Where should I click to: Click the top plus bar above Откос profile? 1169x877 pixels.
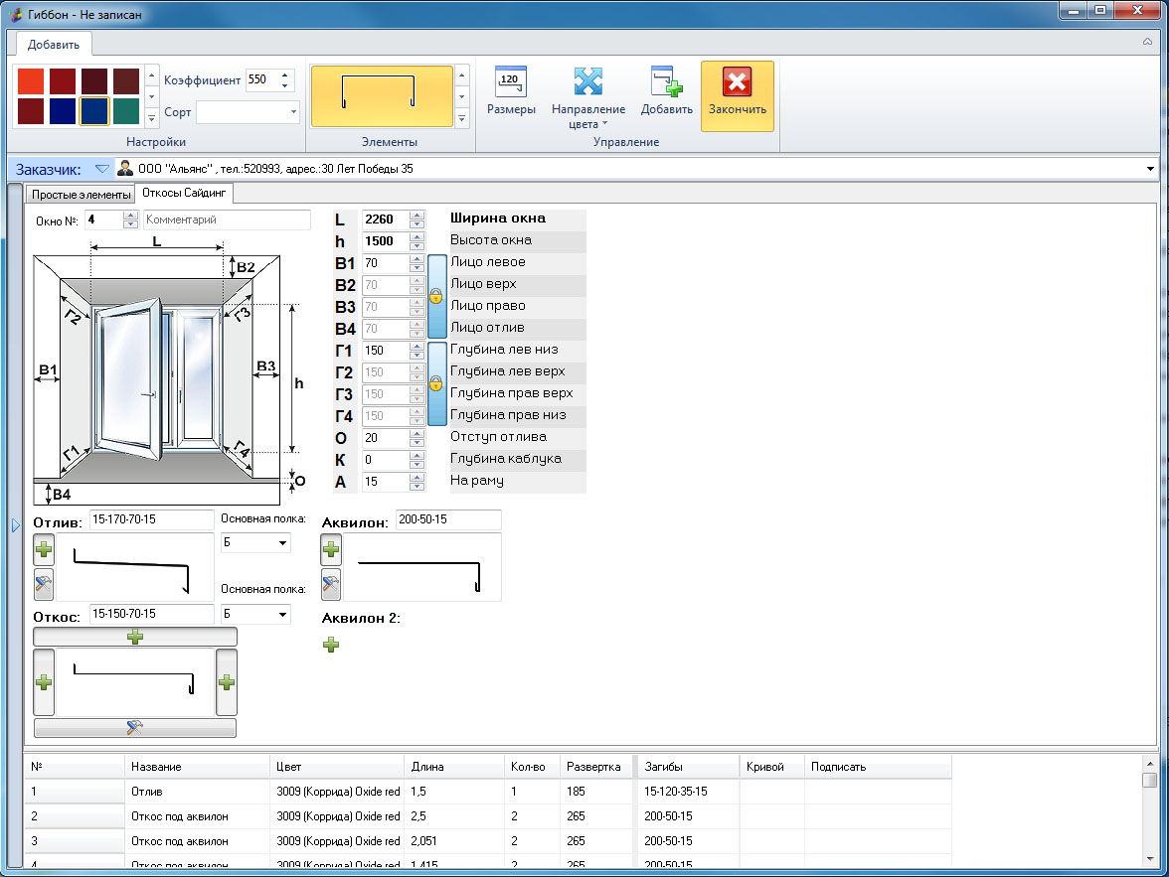point(135,637)
